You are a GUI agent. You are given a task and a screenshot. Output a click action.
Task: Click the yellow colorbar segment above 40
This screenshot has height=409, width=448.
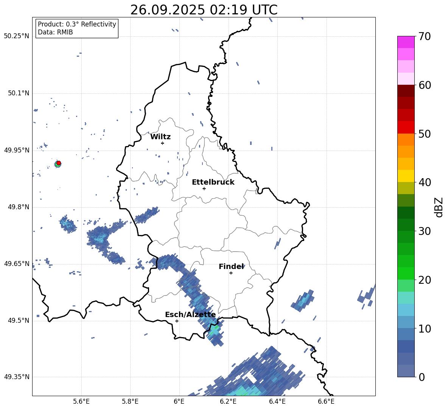point(406,176)
